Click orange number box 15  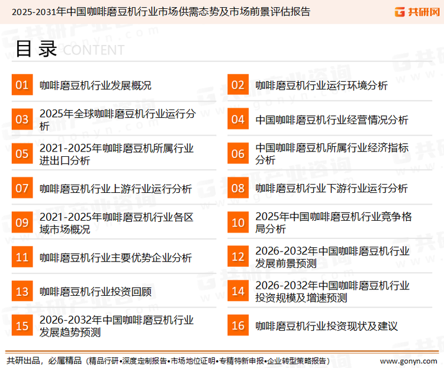pos(22,325)
